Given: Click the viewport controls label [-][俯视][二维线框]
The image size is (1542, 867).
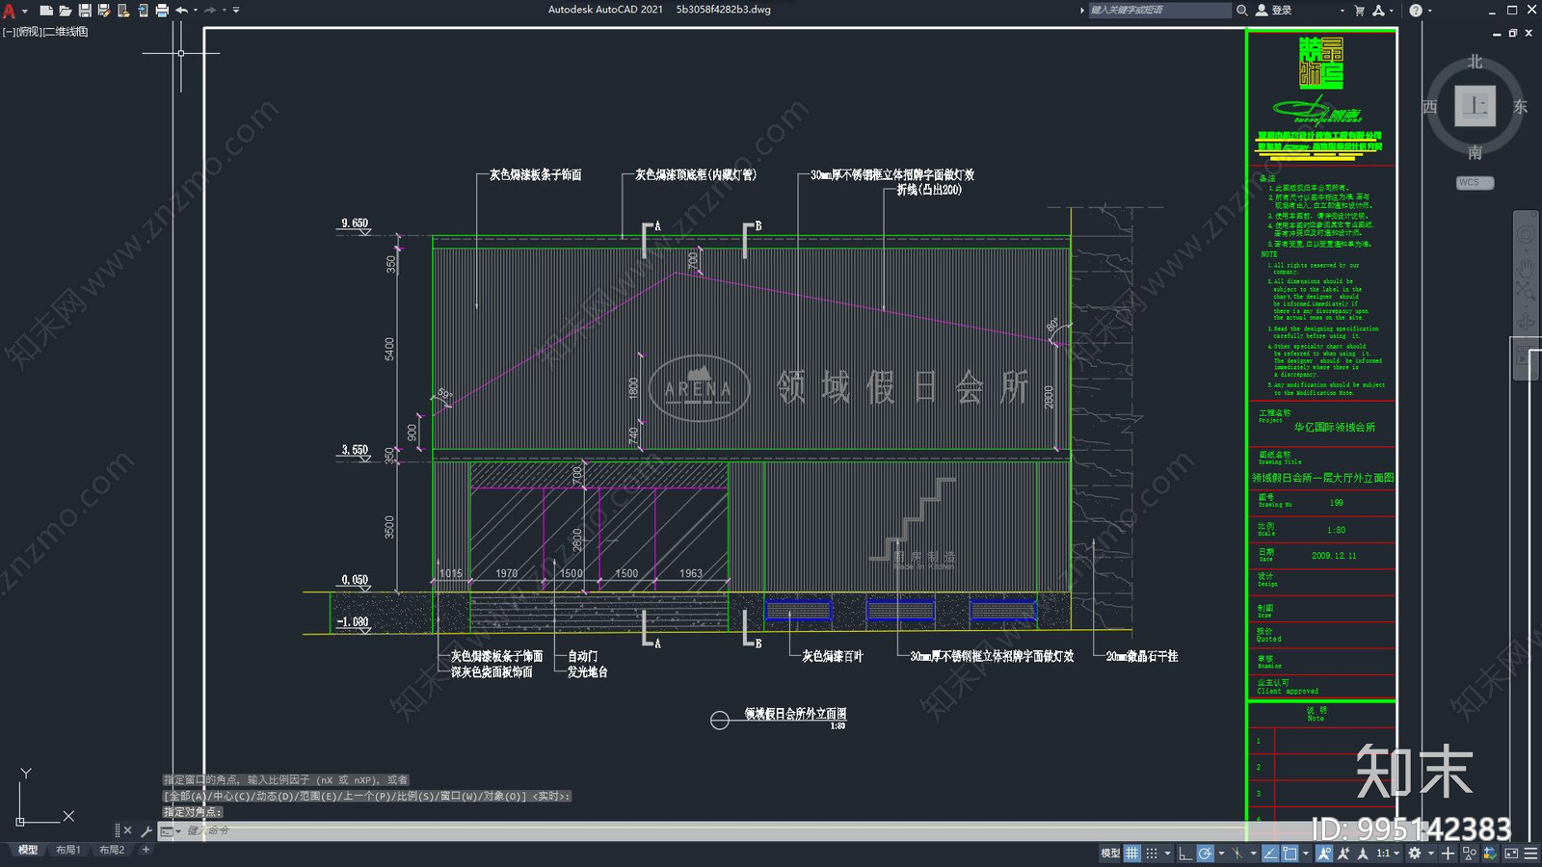Looking at the screenshot, I should pyautogui.click(x=45, y=32).
